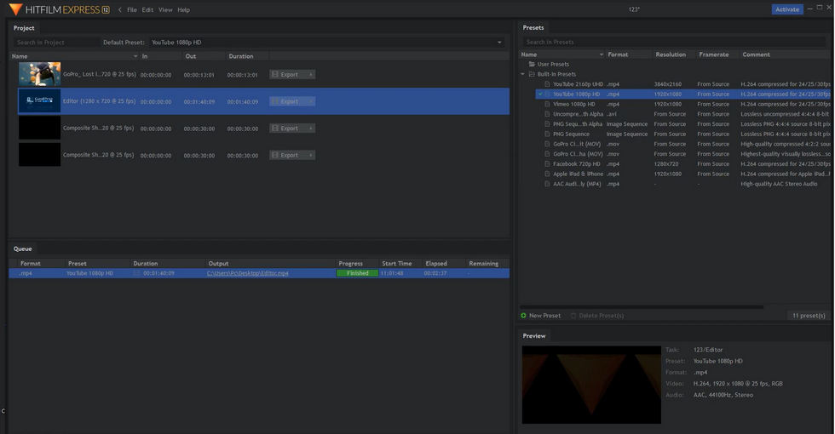835x434 pixels.
Task: Open output link C:\Users\Pc\Desktop\Editor.mp4
Action: tap(248, 273)
